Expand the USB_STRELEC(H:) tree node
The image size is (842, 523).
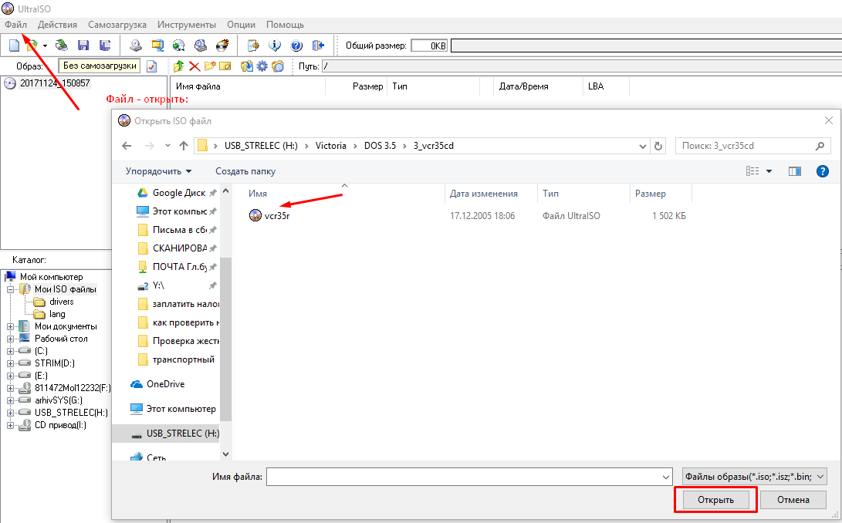(x=11, y=413)
